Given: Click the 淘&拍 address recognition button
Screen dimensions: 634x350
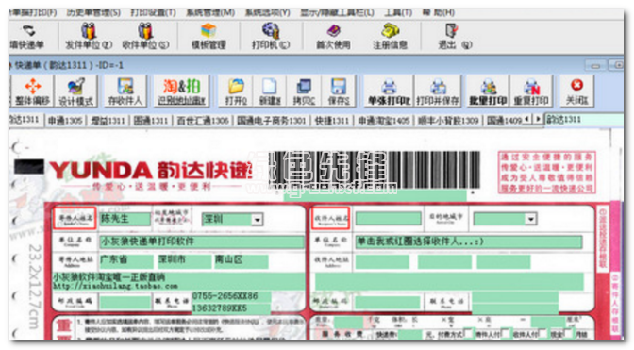Looking at the screenshot, I should click(181, 92).
